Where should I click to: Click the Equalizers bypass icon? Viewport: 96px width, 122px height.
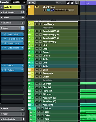23,23
